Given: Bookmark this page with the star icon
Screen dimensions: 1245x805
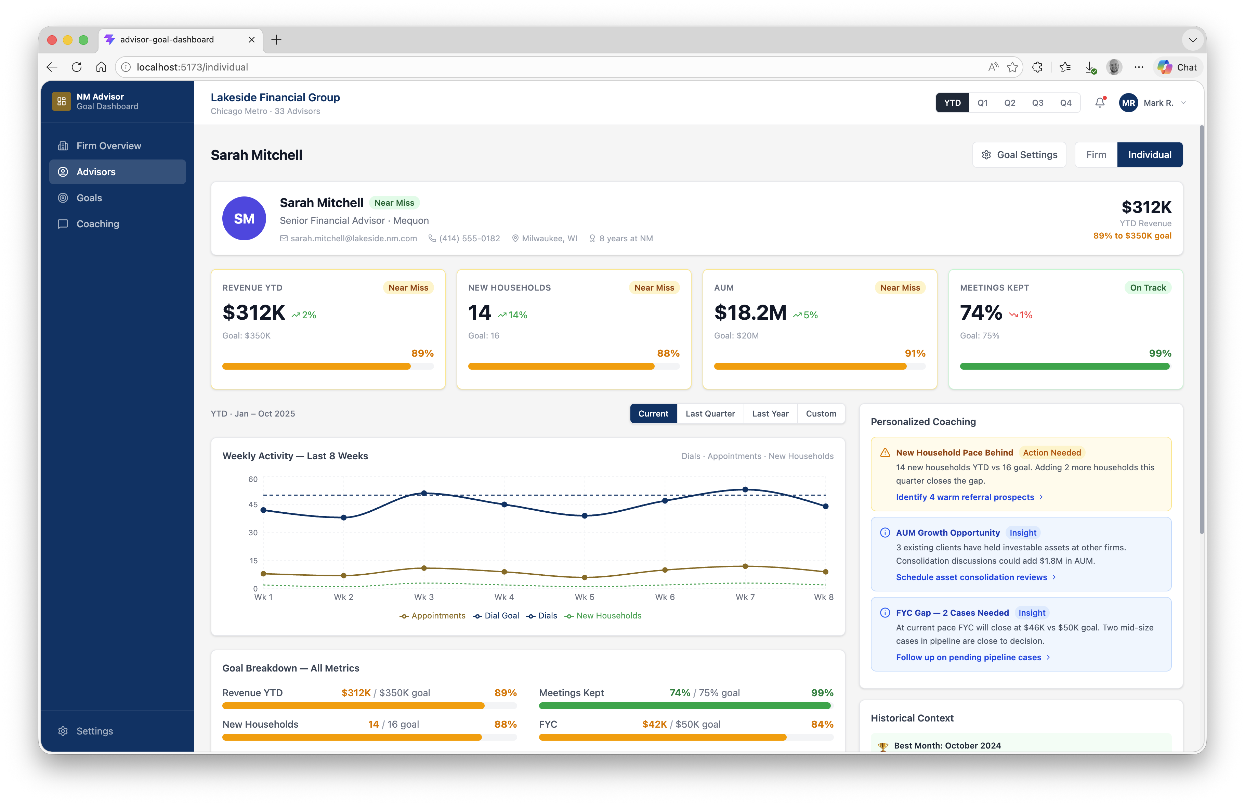Looking at the screenshot, I should click(x=1013, y=67).
